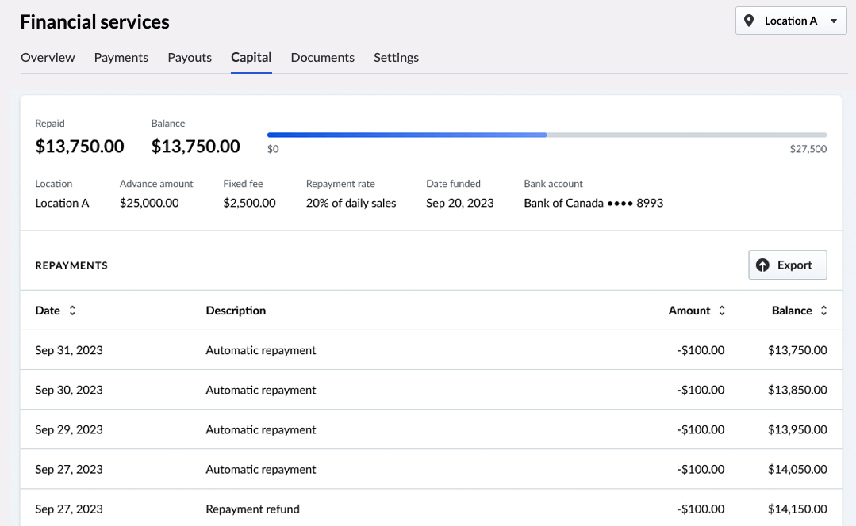
Task: Sort by Balance using sort arrows
Action: tap(823, 311)
